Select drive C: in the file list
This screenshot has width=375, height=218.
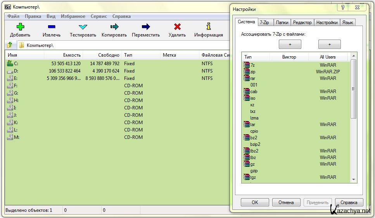16,64
